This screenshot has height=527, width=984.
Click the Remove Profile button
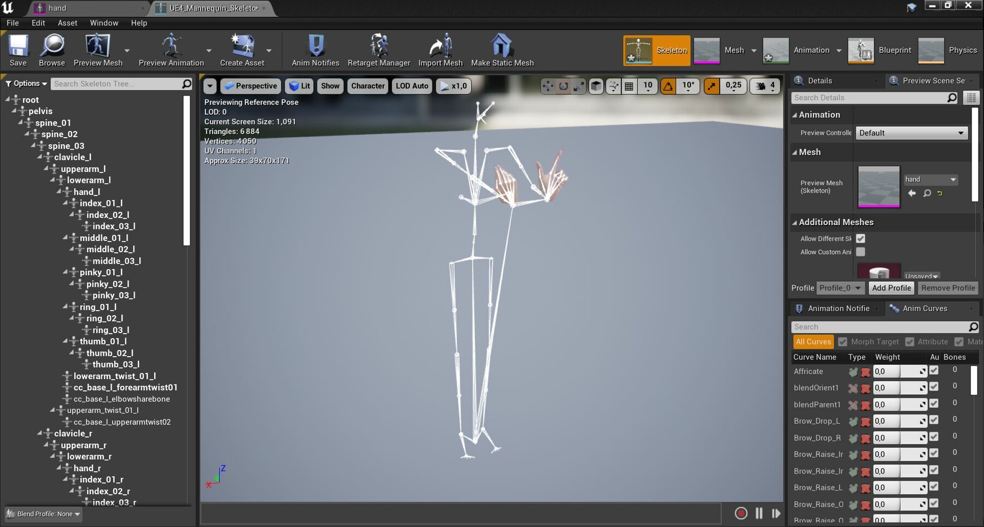(x=948, y=288)
